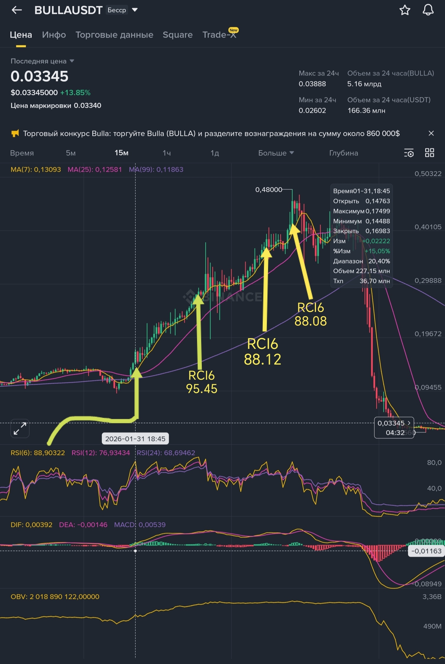The height and width of the screenshot is (664, 445).
Task: Tap the back arrow icon
Action: (x=17, y=10)
